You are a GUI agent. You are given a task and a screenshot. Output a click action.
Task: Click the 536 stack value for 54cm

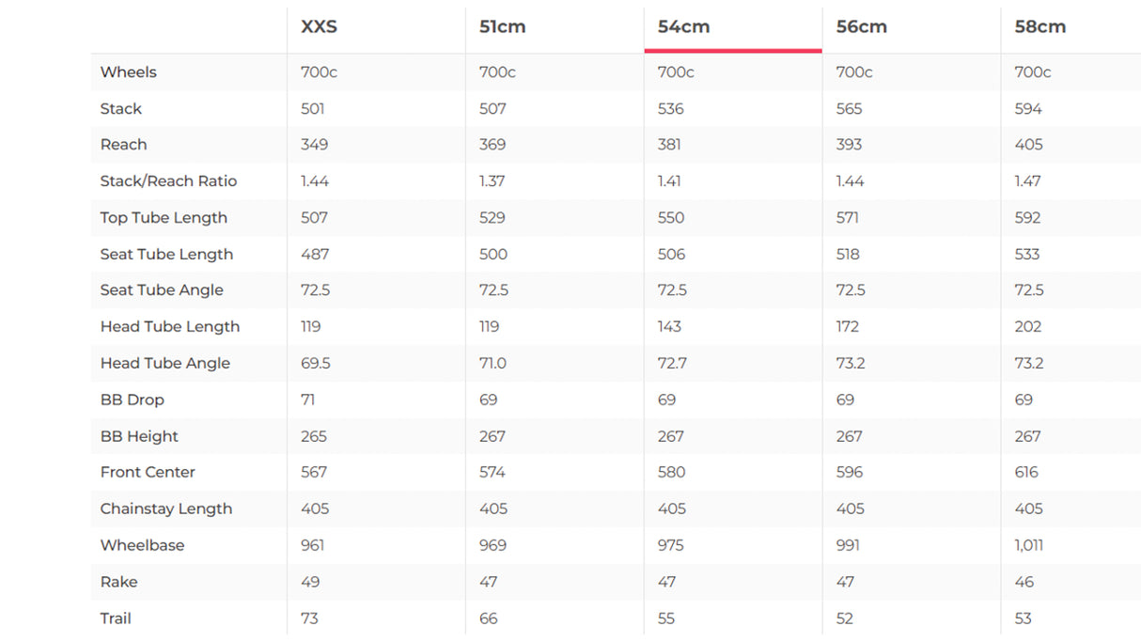pos(671,109)
